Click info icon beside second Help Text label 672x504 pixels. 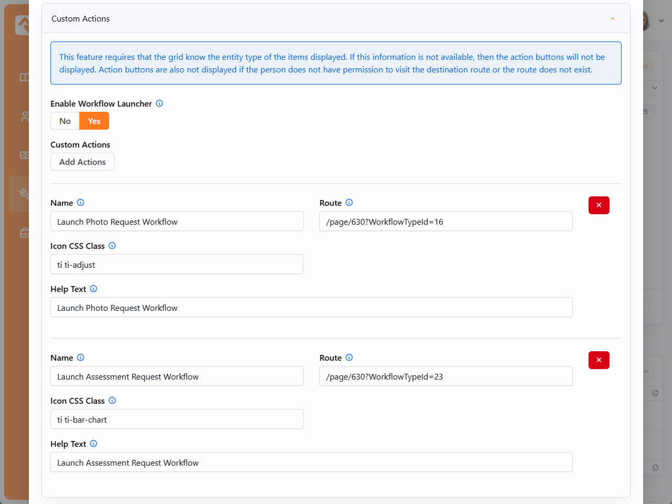point(93,444)
